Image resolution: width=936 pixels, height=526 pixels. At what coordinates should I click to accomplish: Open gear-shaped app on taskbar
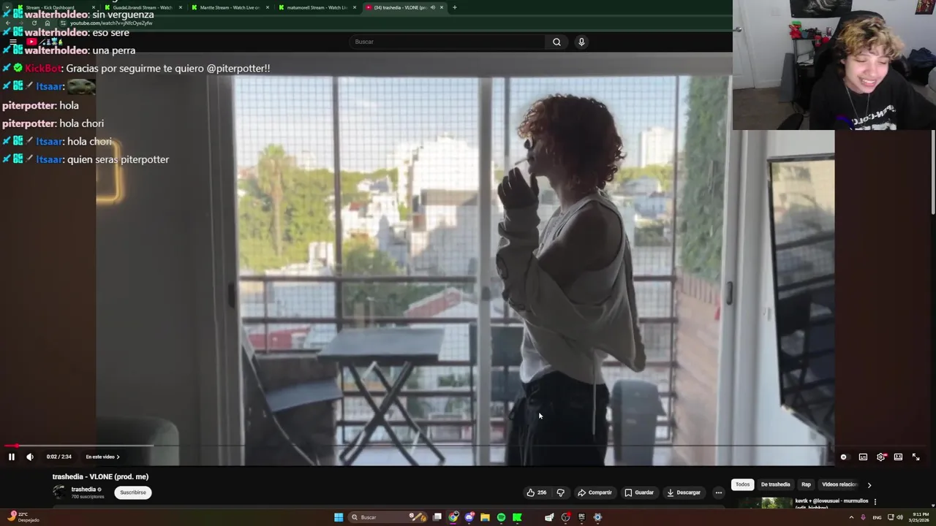(x=597, y=517)
